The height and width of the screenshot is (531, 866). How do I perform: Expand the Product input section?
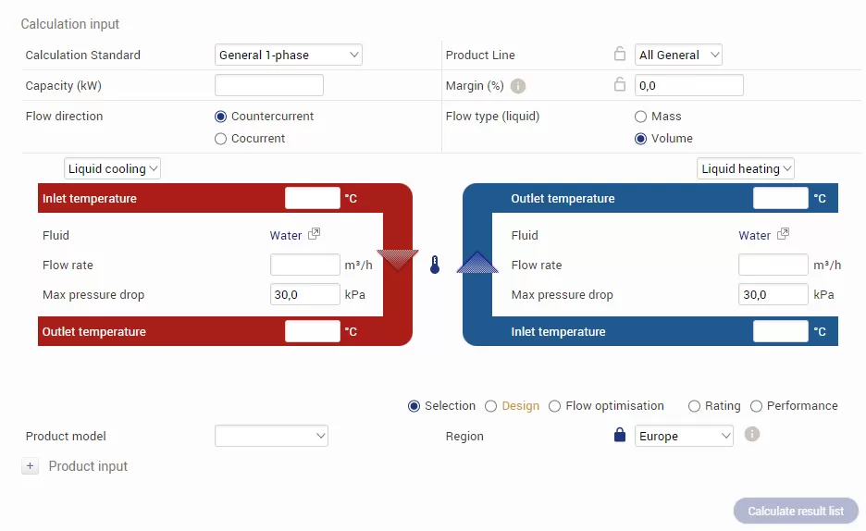tap(30, 467)
